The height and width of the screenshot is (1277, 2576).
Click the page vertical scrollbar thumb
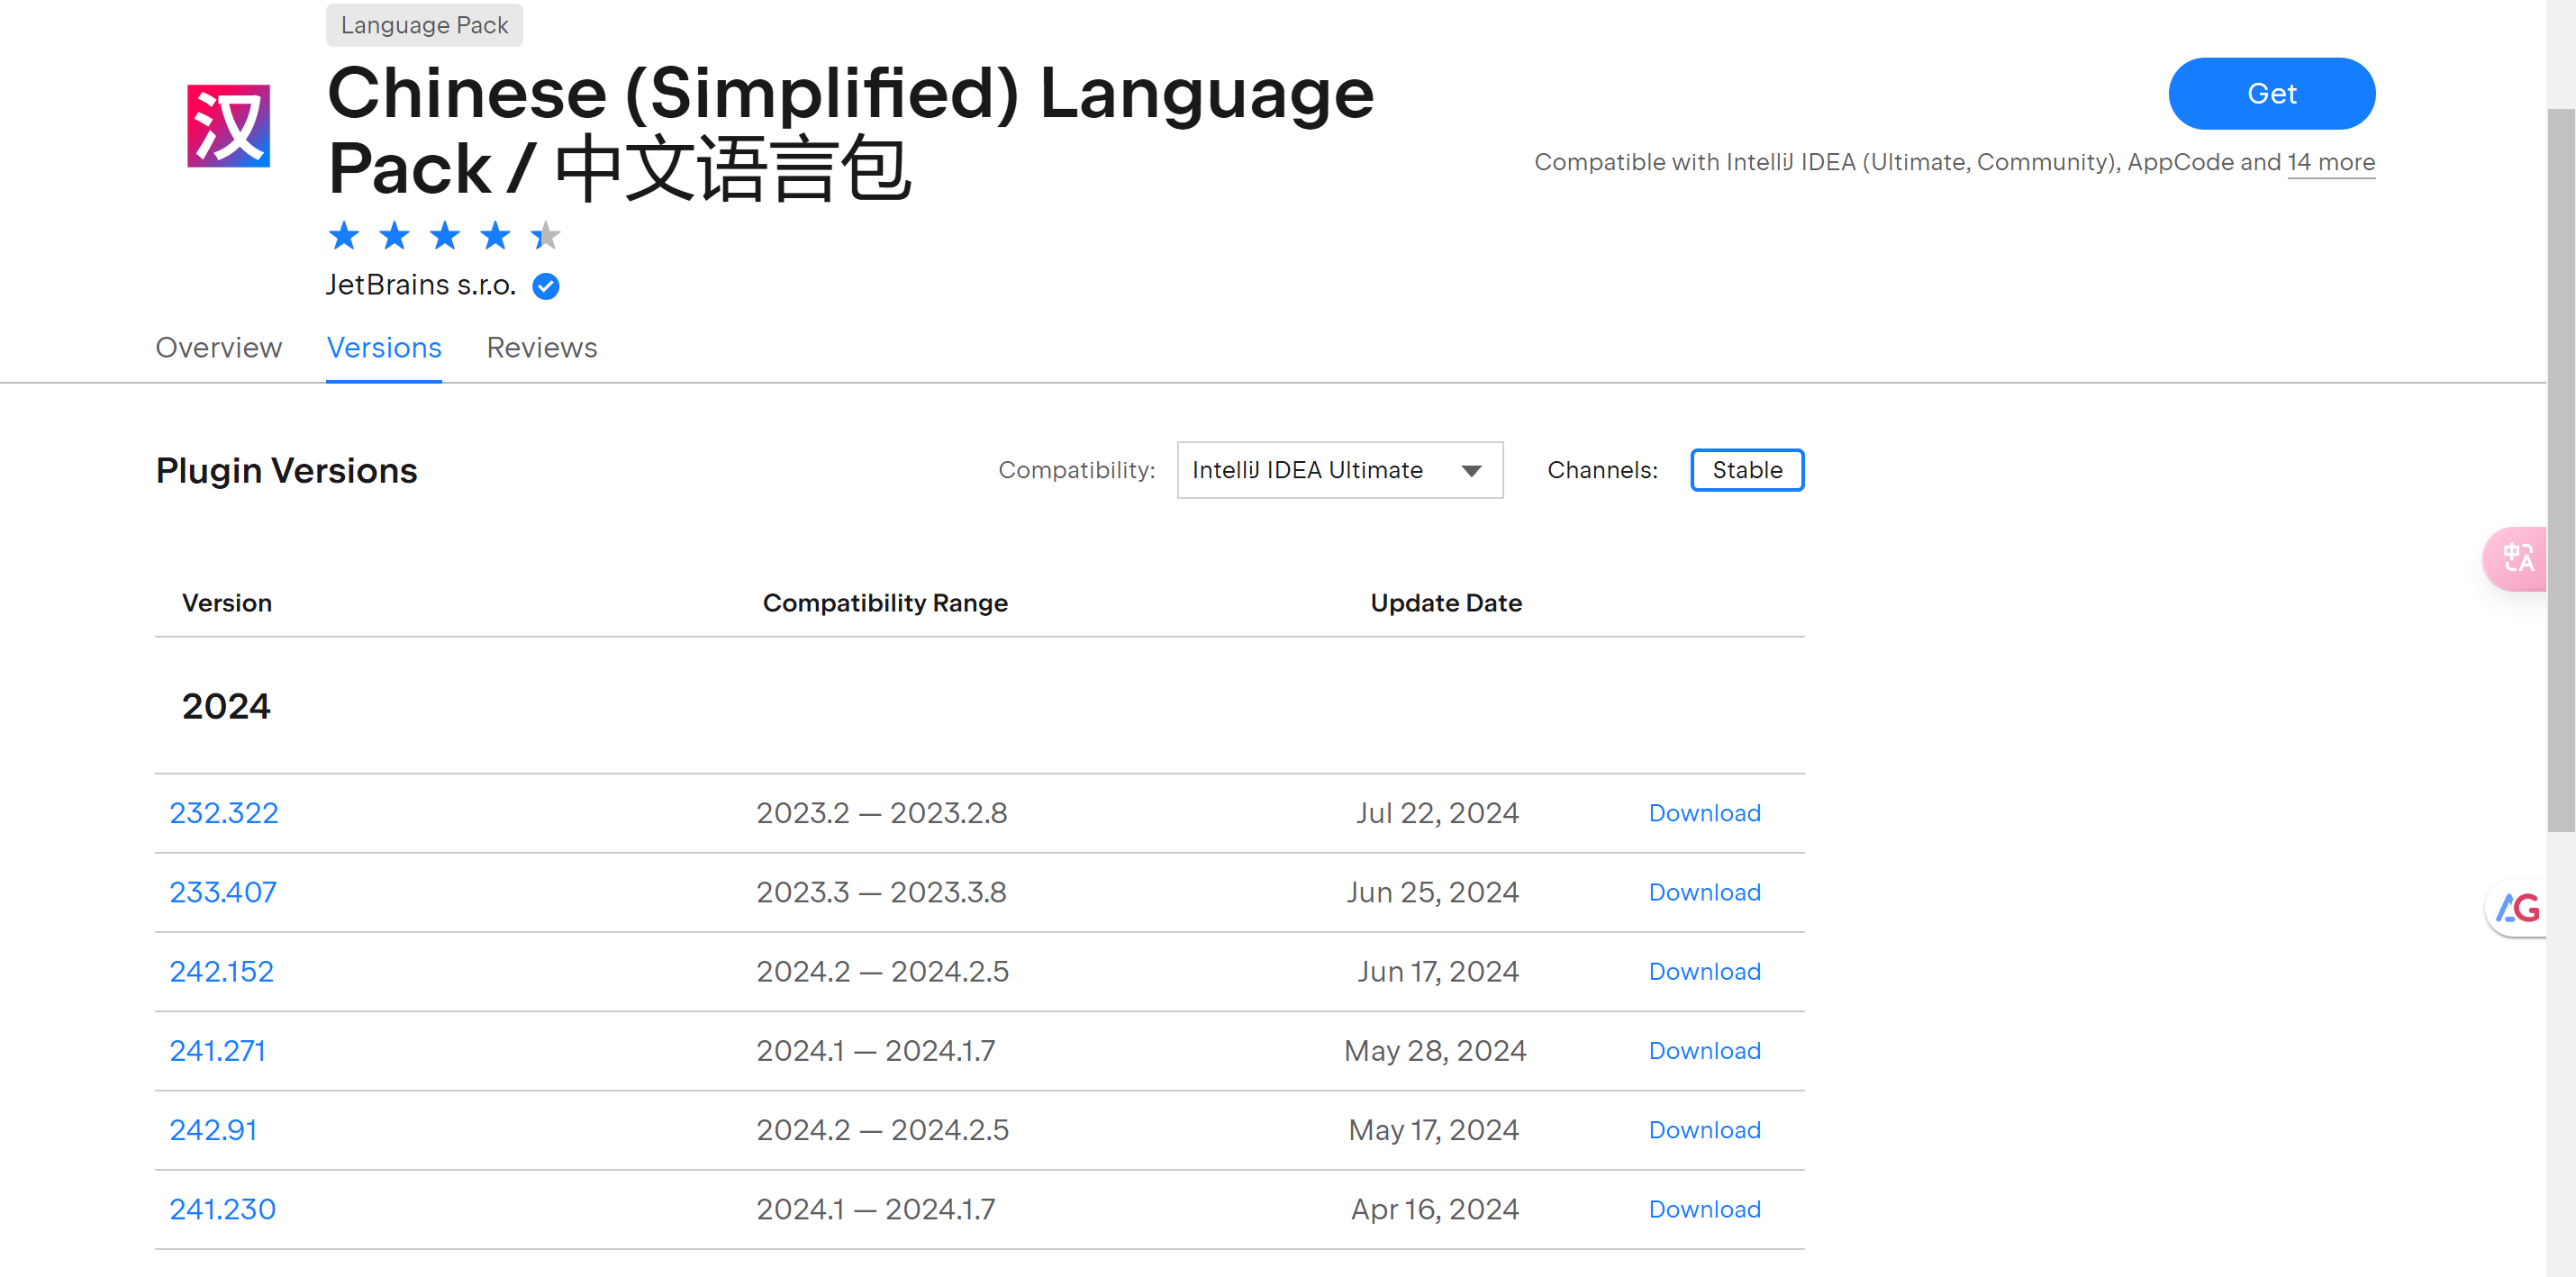2560,470
